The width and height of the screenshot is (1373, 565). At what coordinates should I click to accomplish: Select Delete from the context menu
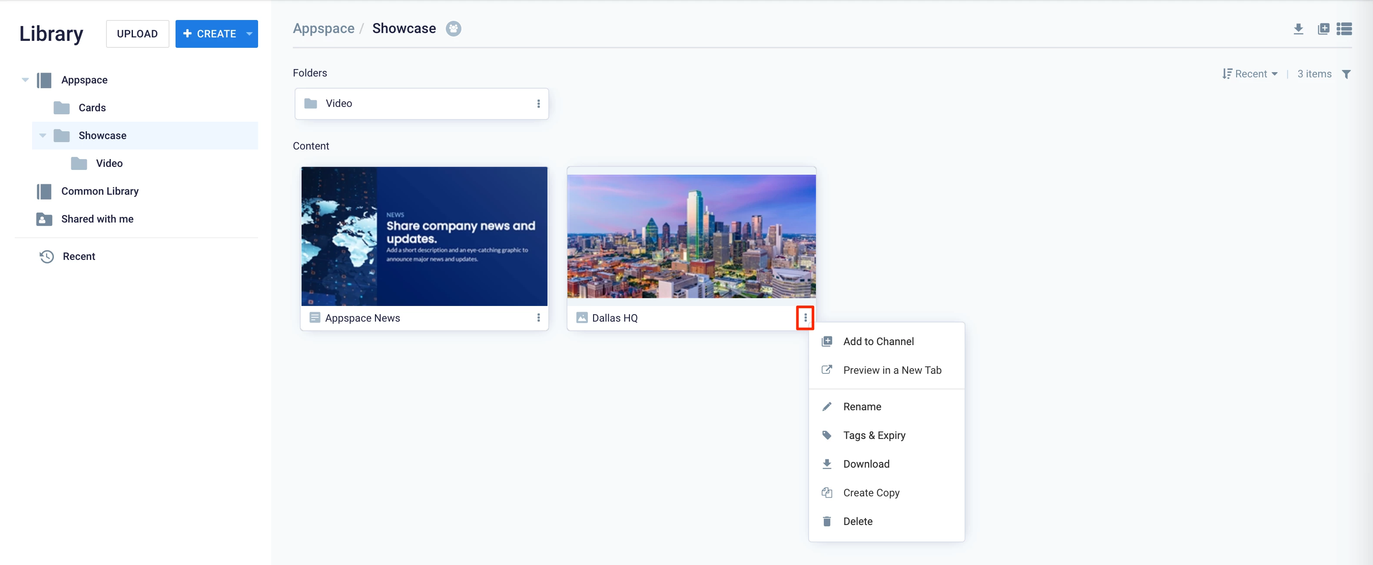coord(858,521)
